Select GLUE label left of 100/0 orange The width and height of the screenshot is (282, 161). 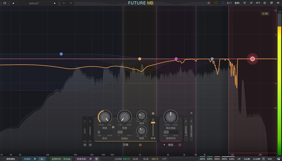tap(146, 159)
